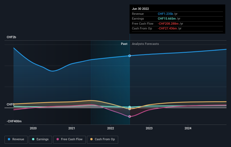
Task: Click the 2021 x-axis label
Action: tap(71, 128)
